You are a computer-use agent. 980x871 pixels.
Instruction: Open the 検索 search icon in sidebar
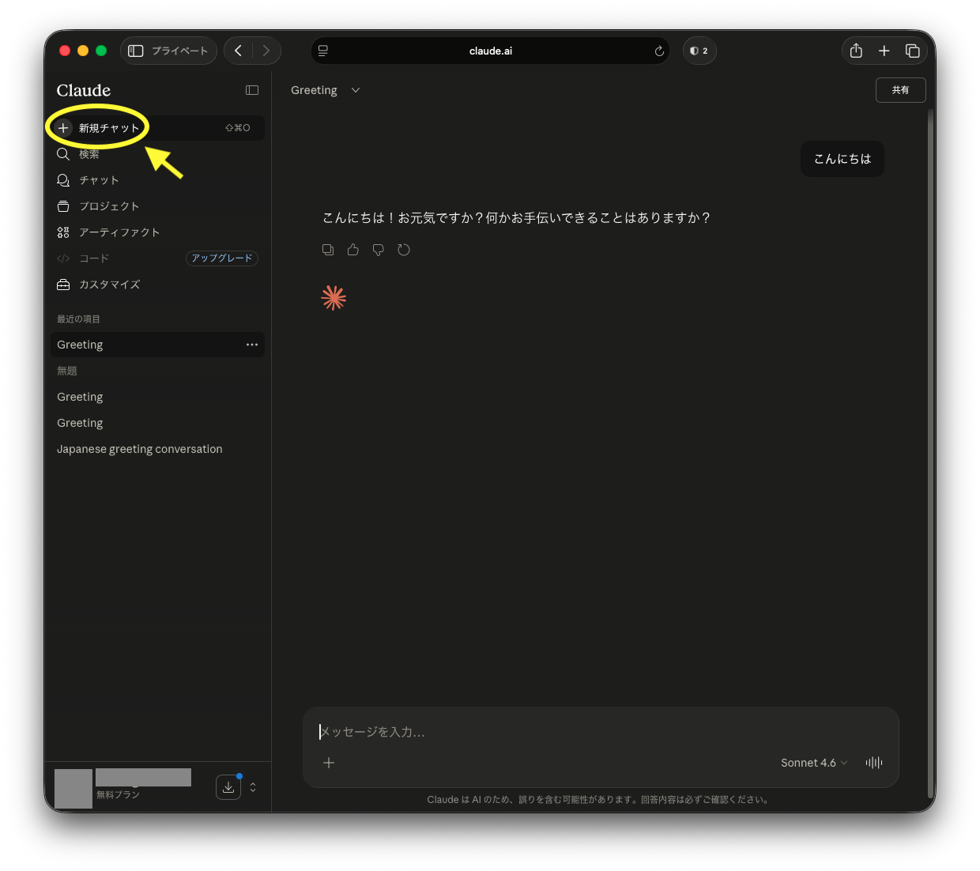click(x=64, y=154)
